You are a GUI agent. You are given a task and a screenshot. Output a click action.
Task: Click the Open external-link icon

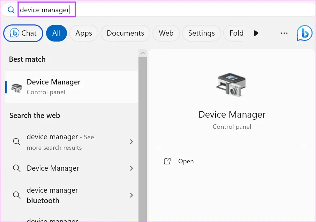(167, 161)
